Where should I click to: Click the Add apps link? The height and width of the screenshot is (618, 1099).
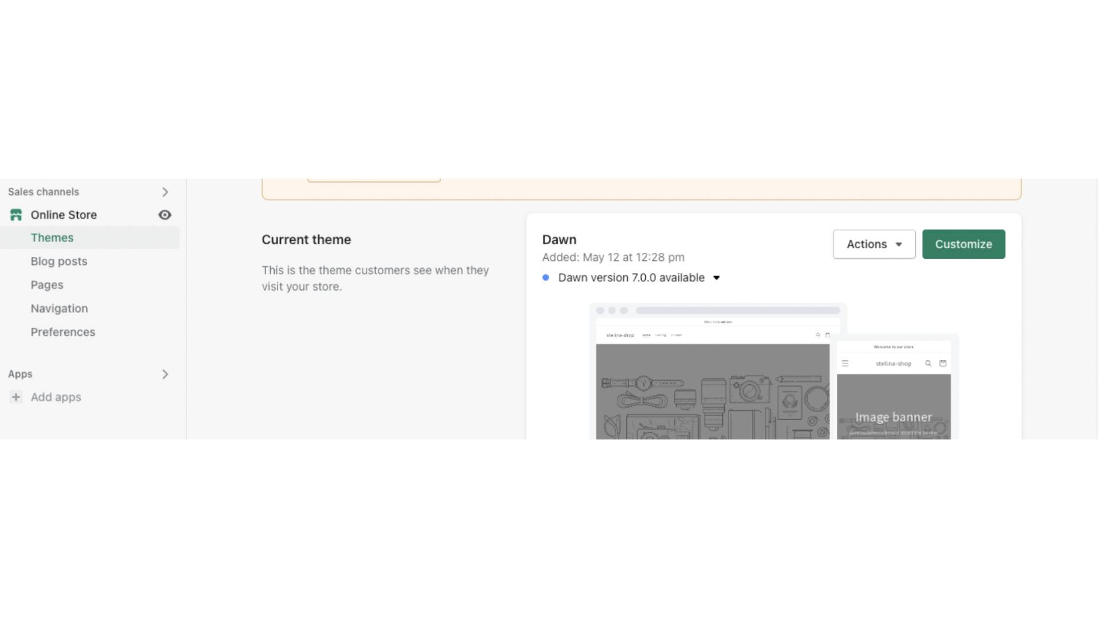point(56,397)
